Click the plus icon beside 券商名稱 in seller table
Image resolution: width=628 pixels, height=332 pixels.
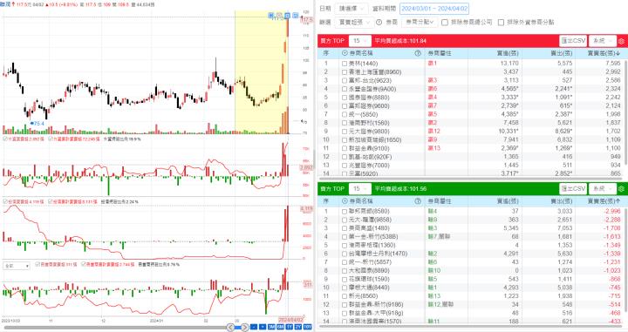[x=345, y=200]
